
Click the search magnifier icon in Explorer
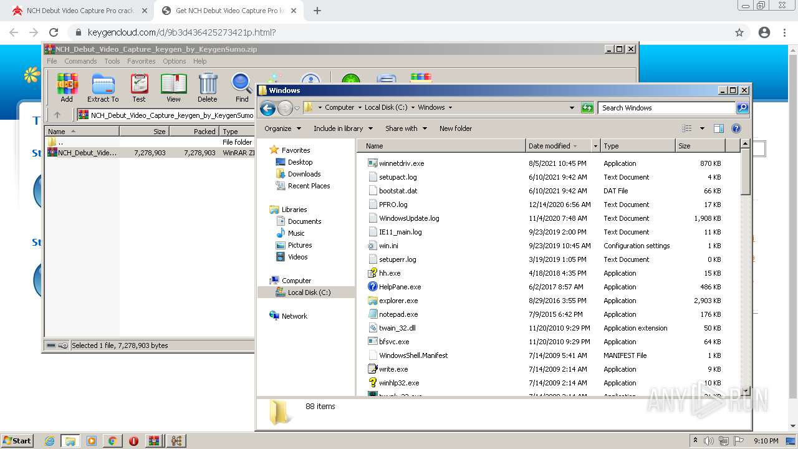[x=742, y=108]
